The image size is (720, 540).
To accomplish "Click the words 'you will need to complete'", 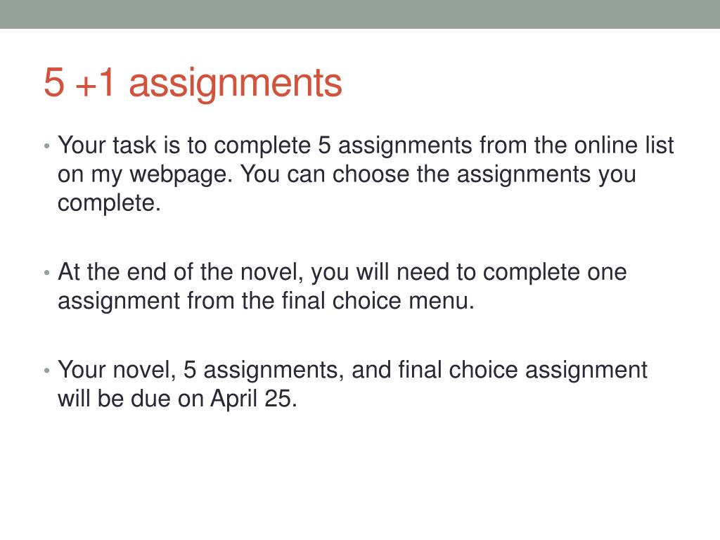I will 469,272.
